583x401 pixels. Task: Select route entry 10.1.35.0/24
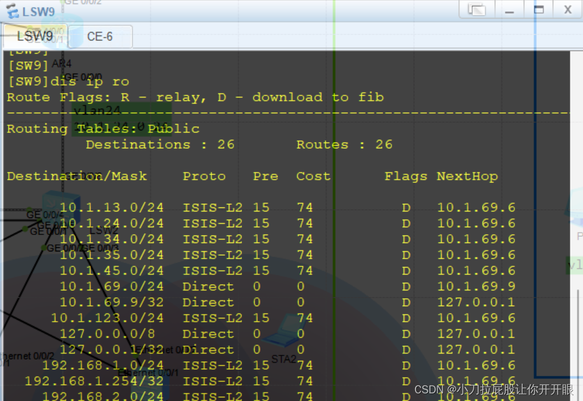[x=287, y=255]
